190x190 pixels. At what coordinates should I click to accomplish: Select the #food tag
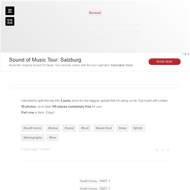tap(85, 128)
